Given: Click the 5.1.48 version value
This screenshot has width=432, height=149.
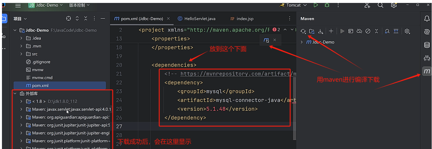Looking at the screenshot, I should [216, 109].
